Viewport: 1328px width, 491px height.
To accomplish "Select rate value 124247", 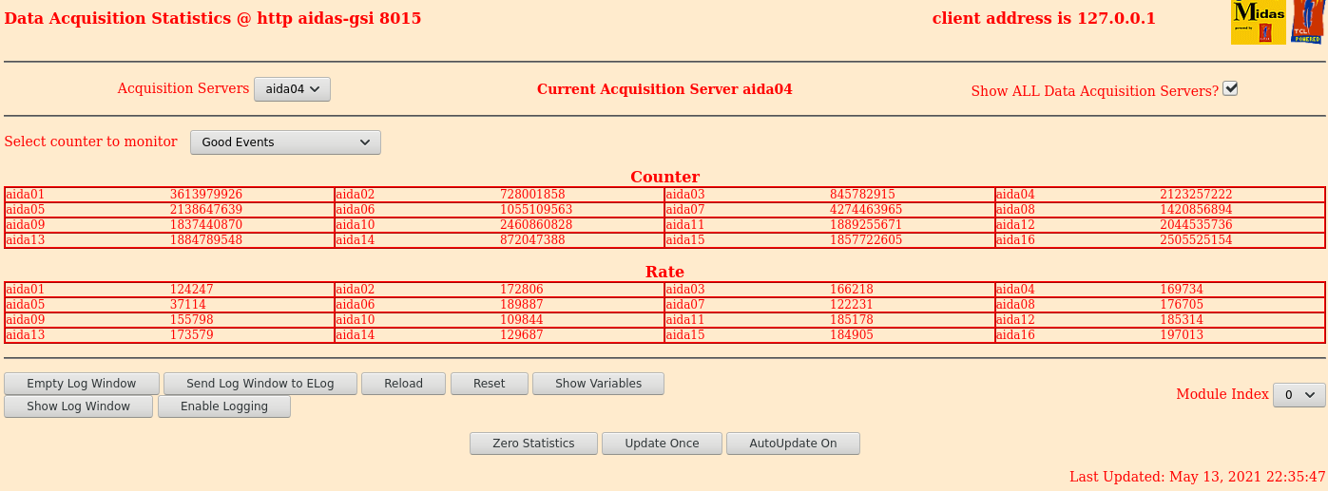I will (x=192, y=290).
